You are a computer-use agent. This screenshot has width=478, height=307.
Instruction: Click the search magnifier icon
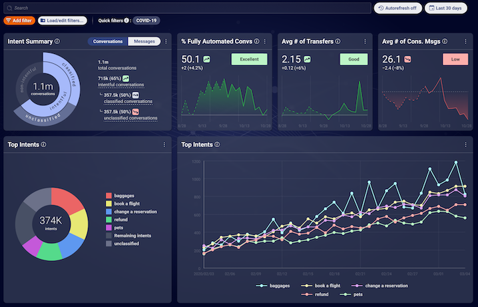coord(9,8)
